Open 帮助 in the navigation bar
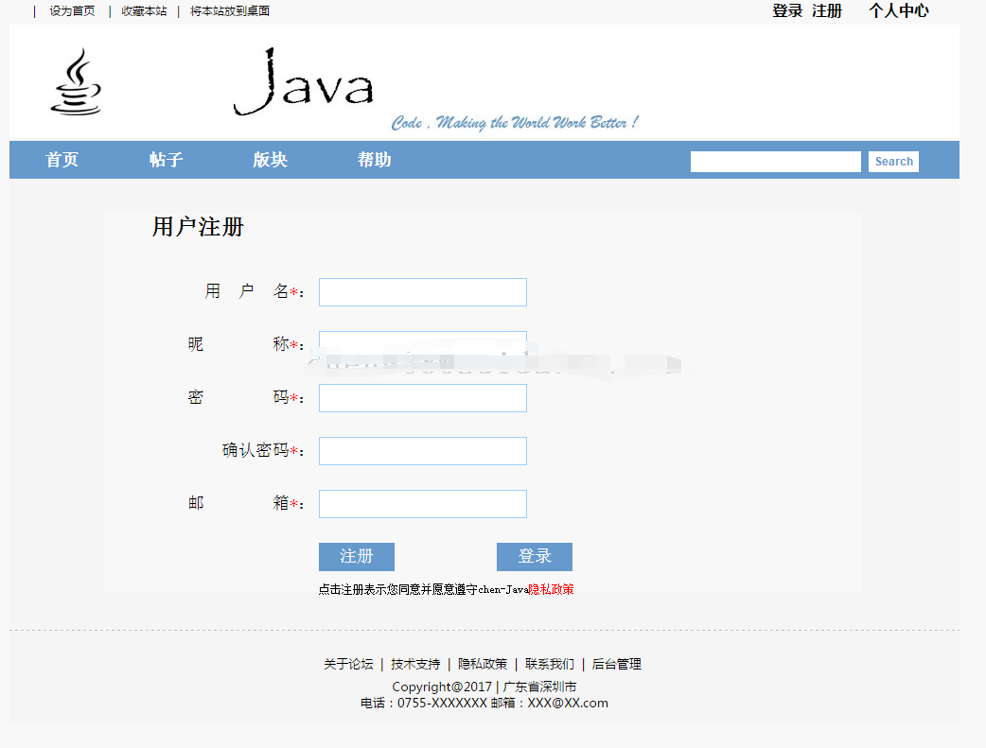The height and width of the screenshot is (748, 986). (x=374, y=160)
